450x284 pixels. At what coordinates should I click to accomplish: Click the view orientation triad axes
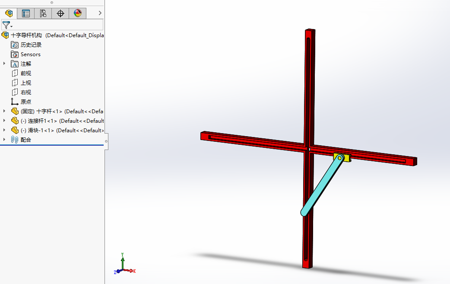[124, 264]
